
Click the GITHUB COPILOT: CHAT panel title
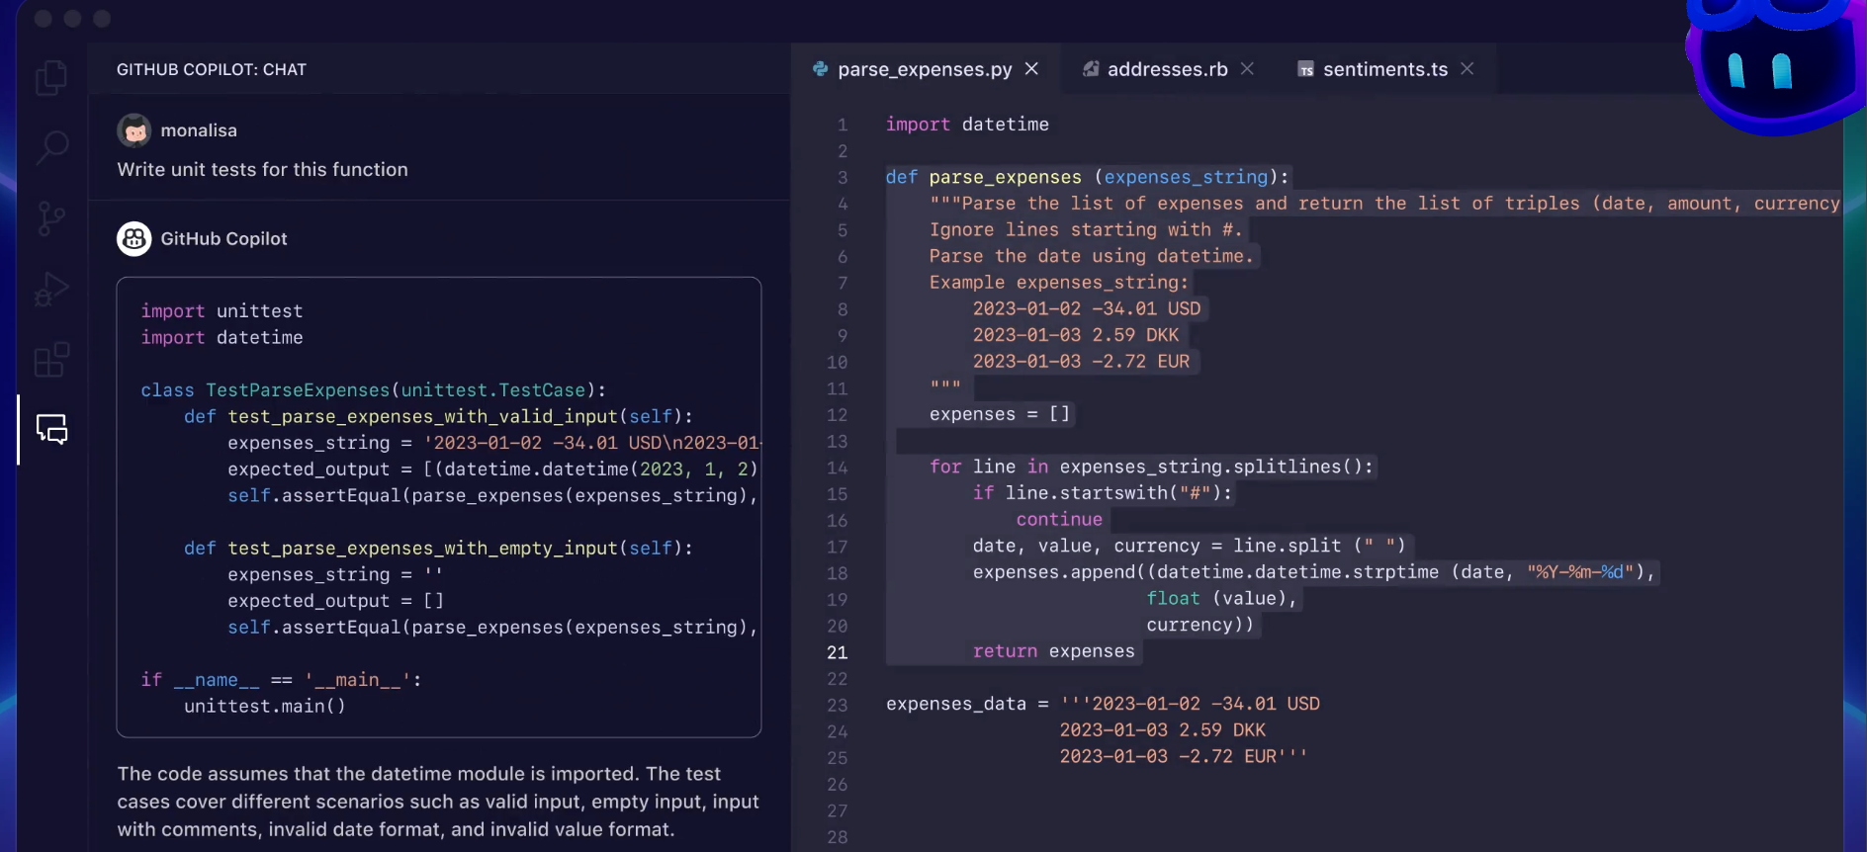click(x=212, y=69)
